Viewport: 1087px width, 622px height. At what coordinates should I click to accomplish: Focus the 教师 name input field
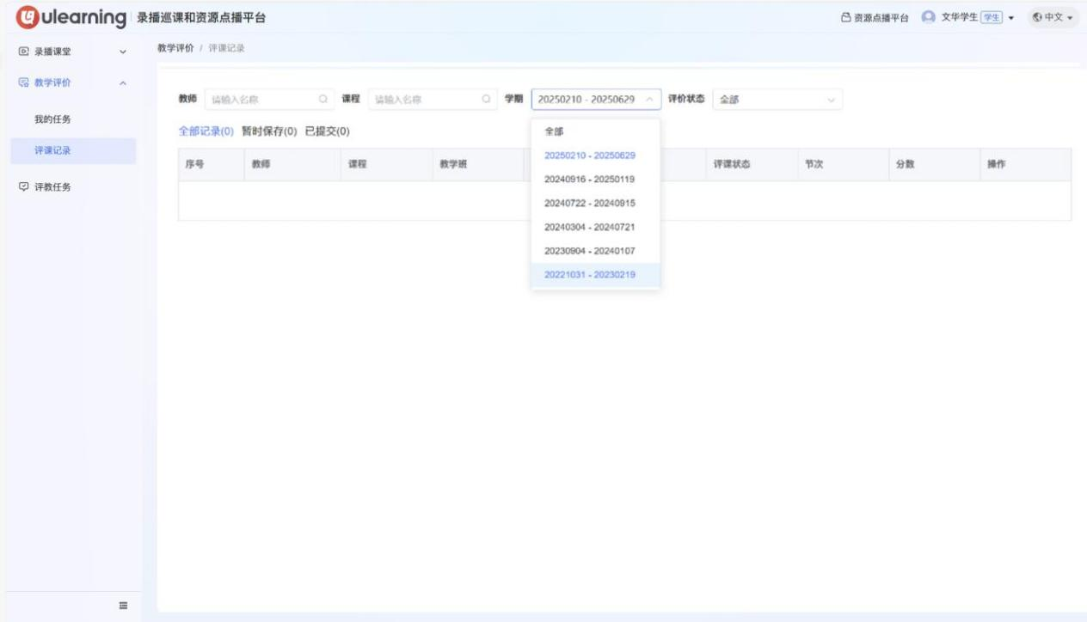click(260, 100)
